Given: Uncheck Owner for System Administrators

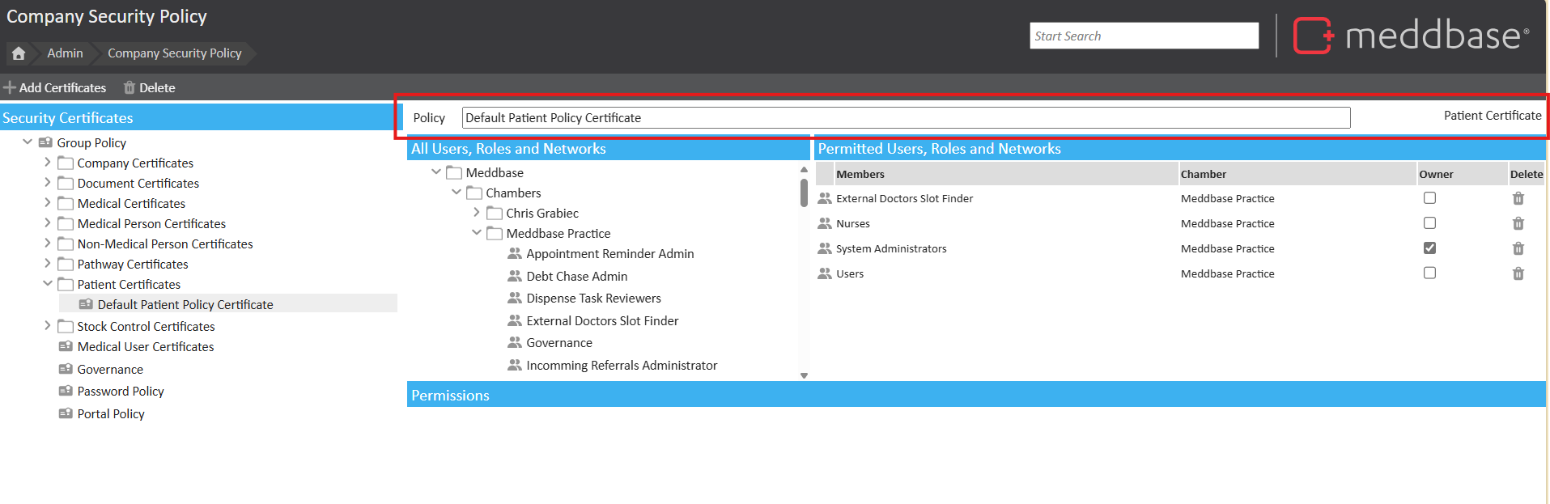Looking at the screenshot, I should [1429, 248].
